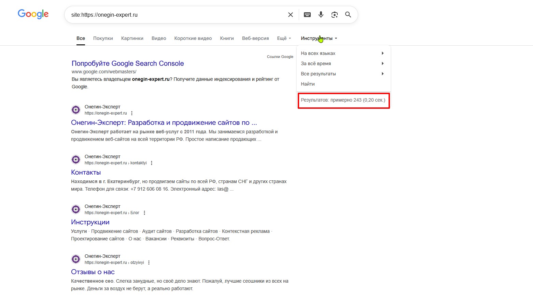Screen dimensions: 533x298
Task: Click the Продвижение сайтов sitelink
Action: point(114,231)
